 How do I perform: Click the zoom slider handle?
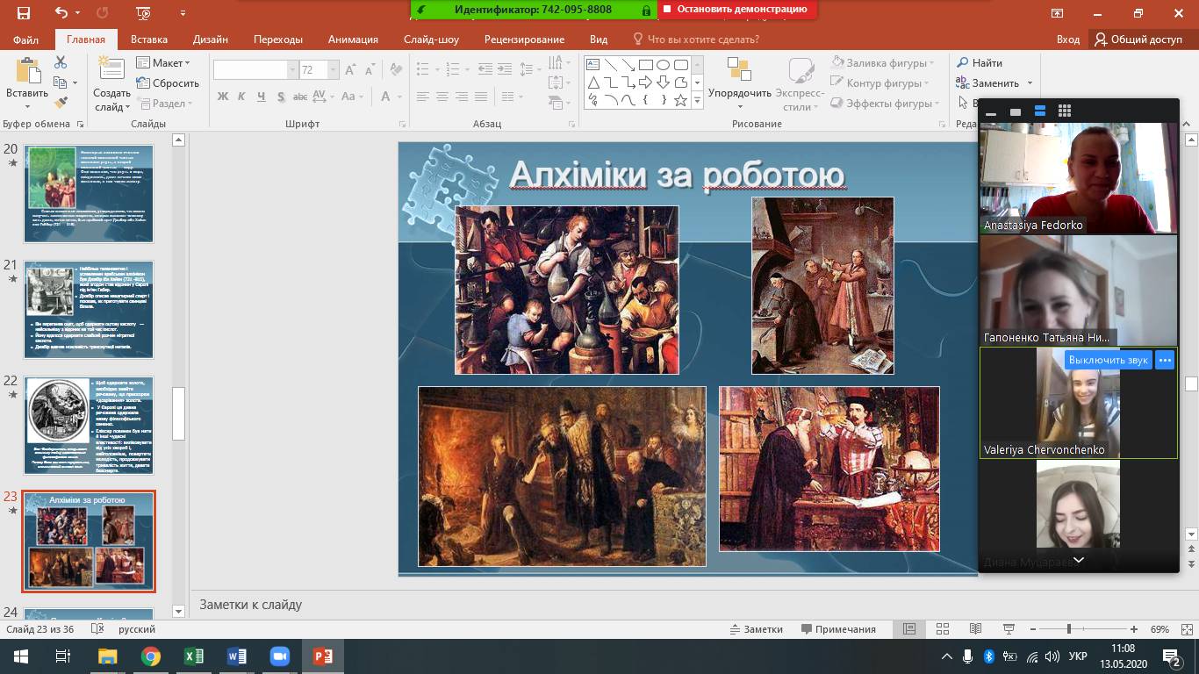click(x=1068, y=629)
